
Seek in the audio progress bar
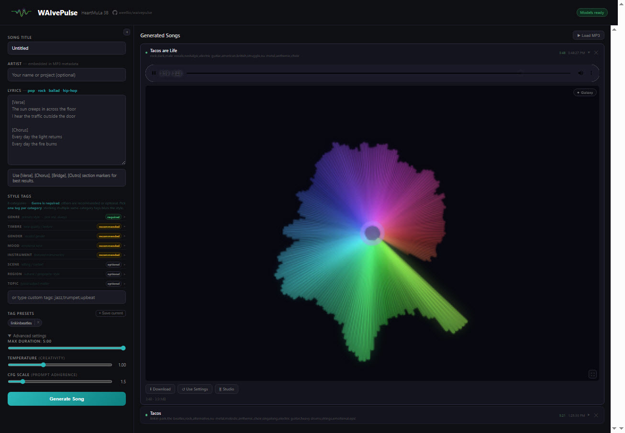click(x=378, y=73)
